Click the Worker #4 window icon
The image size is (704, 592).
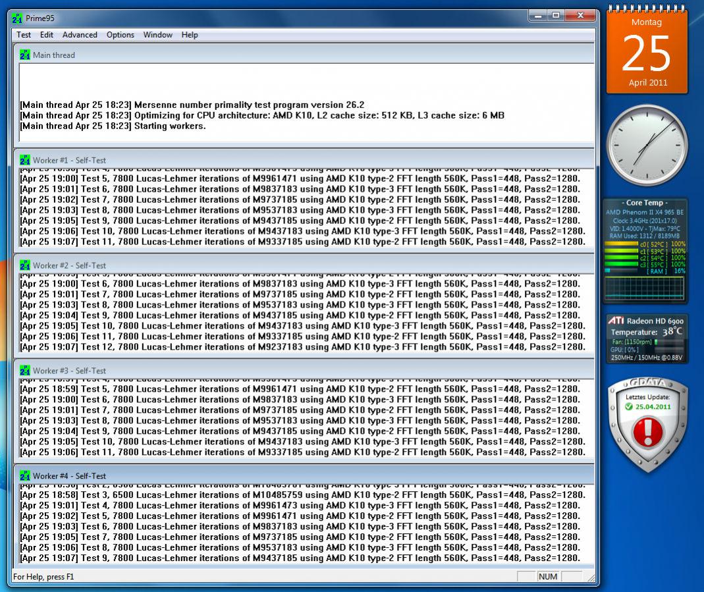24,475
